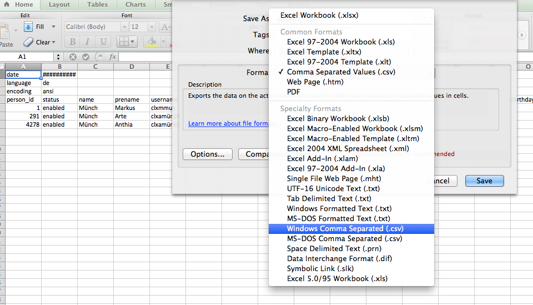The height and width of the screenshot is (305, 533).
Task: Switch to the Layout ribbon tab
Action: 59,4
